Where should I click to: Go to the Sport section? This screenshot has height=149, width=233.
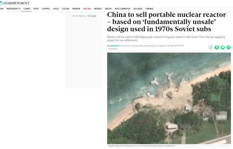pos(36,9)
